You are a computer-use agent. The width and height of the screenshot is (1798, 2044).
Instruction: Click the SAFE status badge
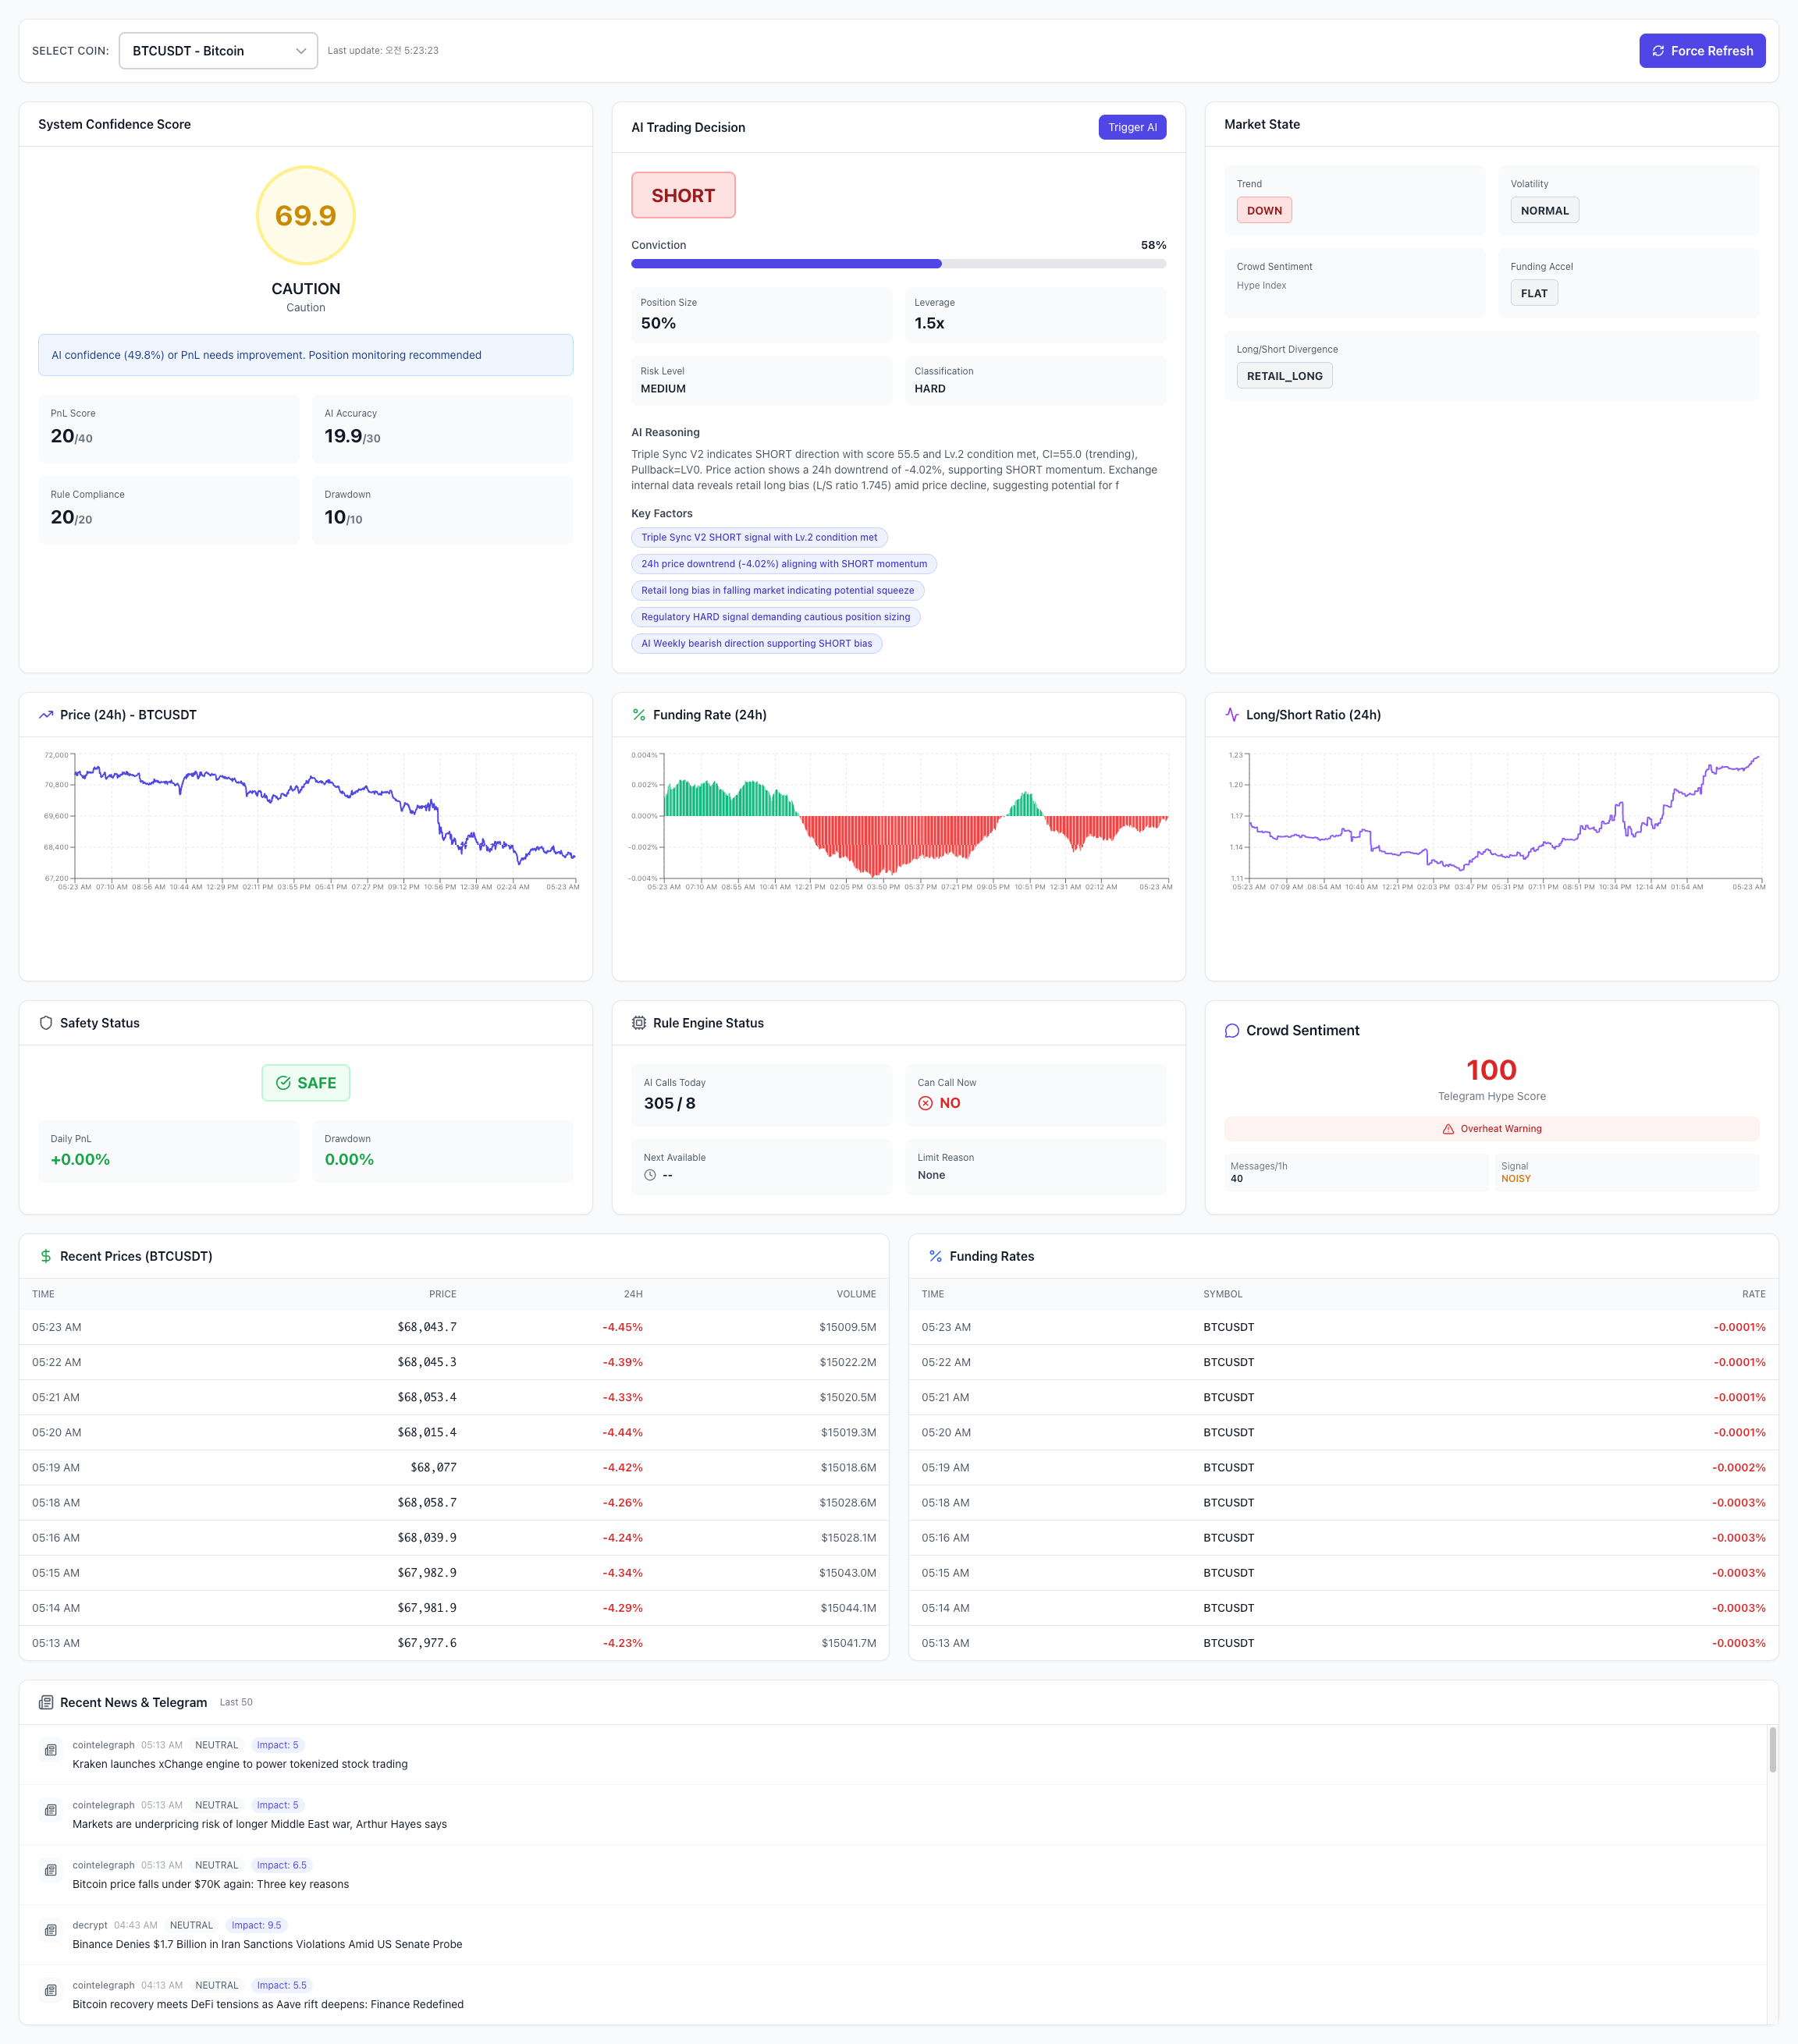tap(305, 1083)
